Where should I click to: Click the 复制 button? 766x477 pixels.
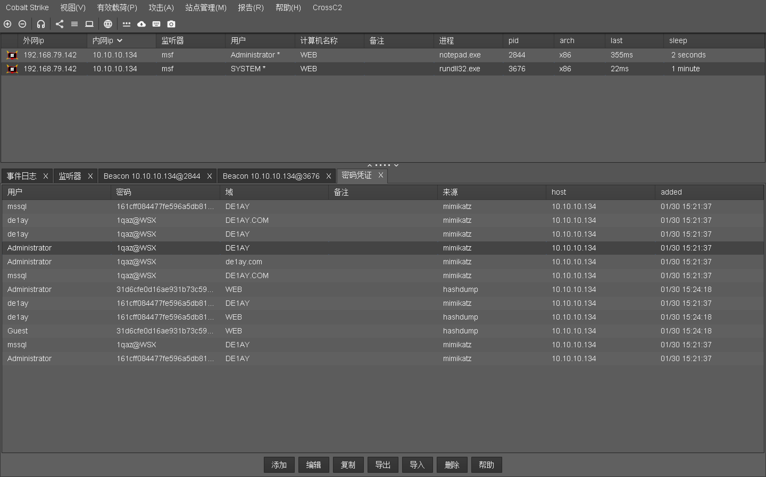pos(348,465)
